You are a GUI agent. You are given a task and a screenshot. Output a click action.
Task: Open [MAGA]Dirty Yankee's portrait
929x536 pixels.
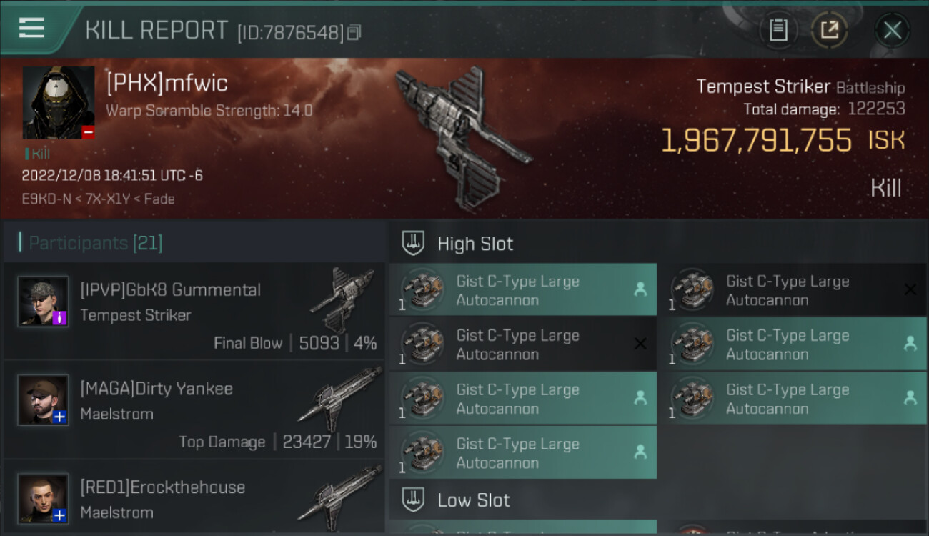(x=44, y=399)
